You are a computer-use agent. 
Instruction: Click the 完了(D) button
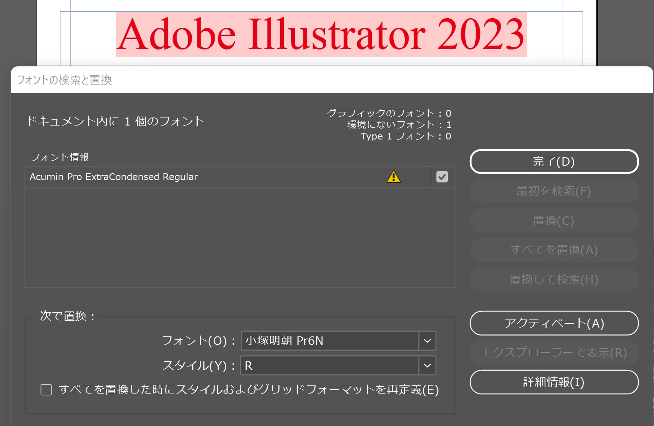(554, 161)
